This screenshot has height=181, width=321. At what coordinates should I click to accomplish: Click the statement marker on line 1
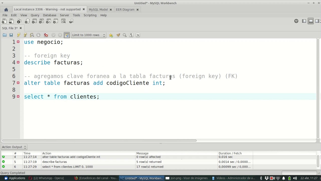[x=18, y=42]
